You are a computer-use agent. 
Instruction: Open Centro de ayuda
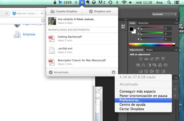click(x=143, y=105)
